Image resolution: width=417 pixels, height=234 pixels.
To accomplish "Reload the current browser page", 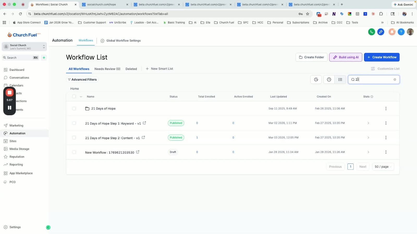I will pos(20,14).
